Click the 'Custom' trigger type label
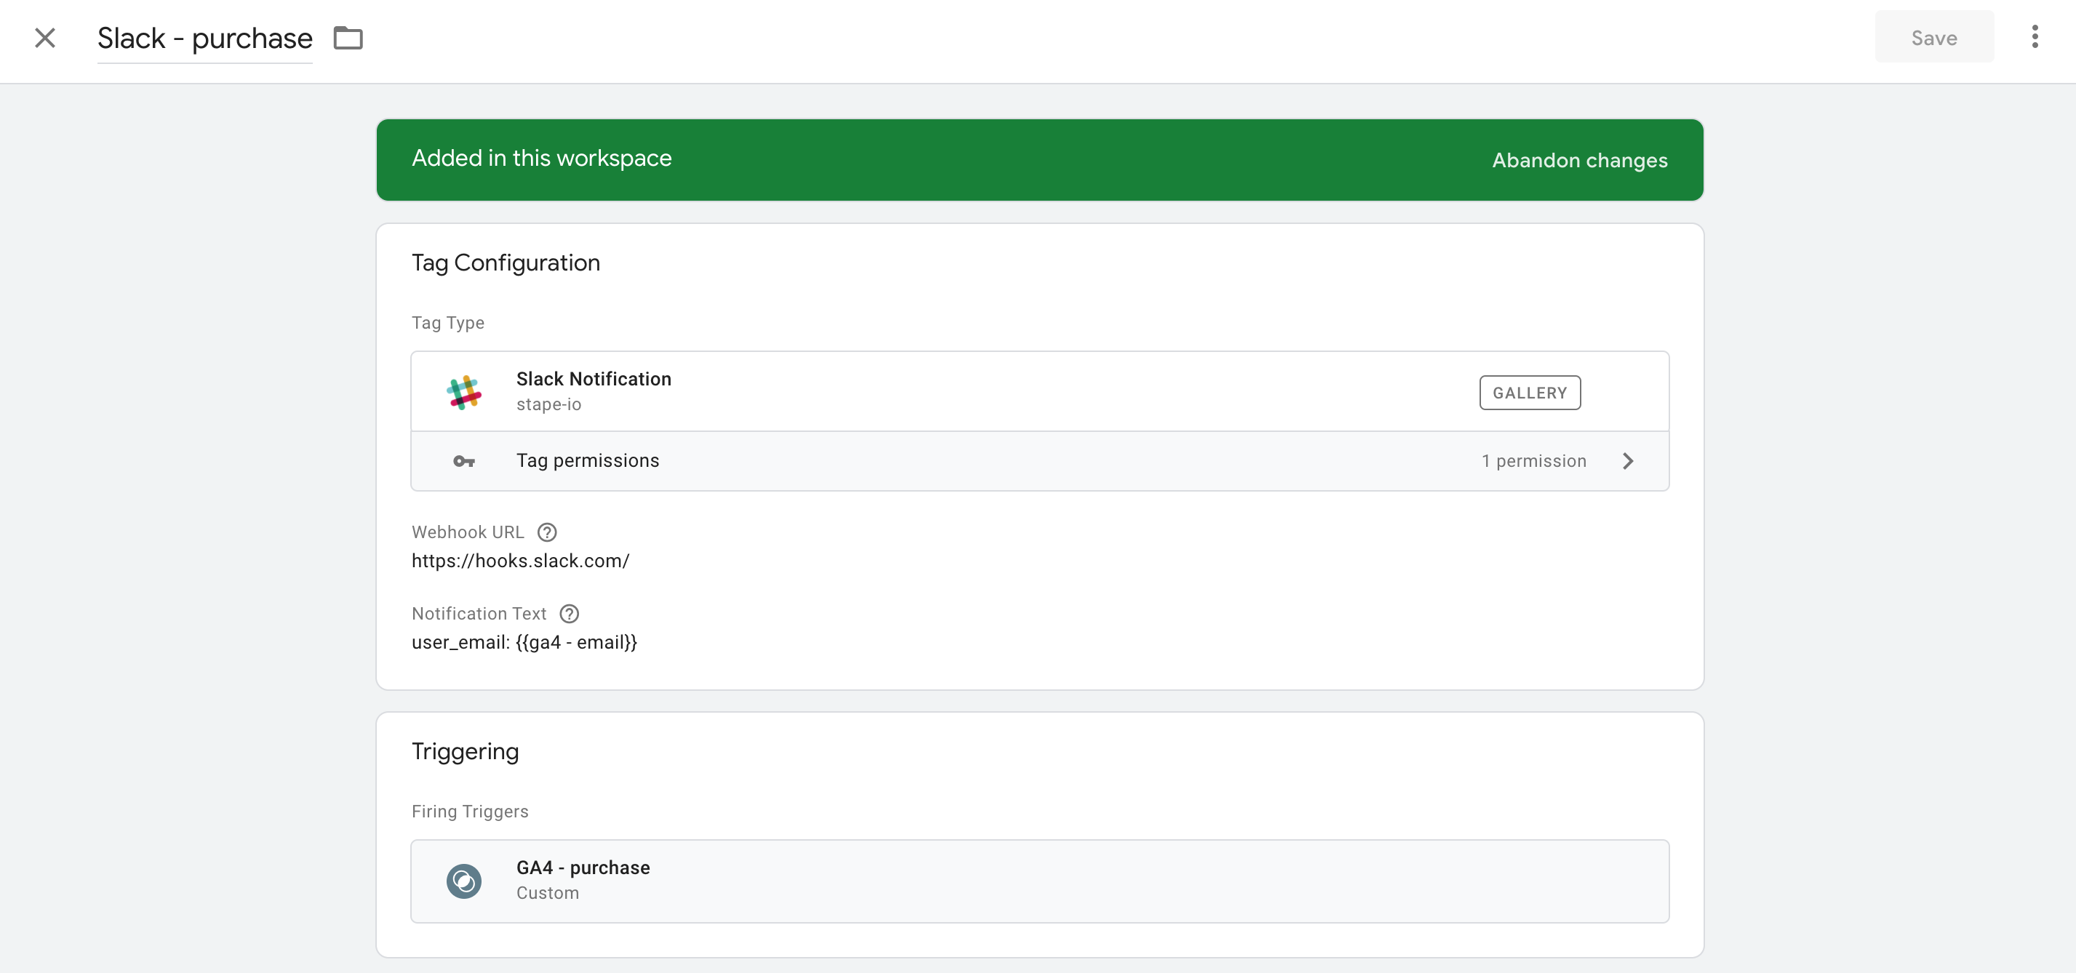Screen dimensions: 2076x973 (x=548, y=893)
